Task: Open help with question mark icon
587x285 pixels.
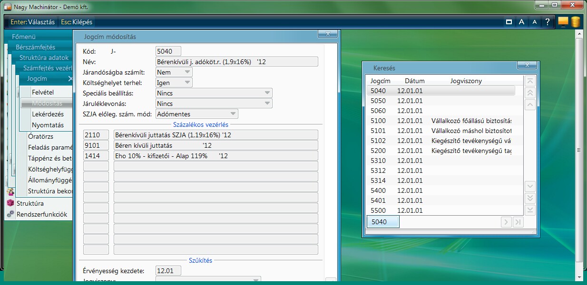Action: 548,22
